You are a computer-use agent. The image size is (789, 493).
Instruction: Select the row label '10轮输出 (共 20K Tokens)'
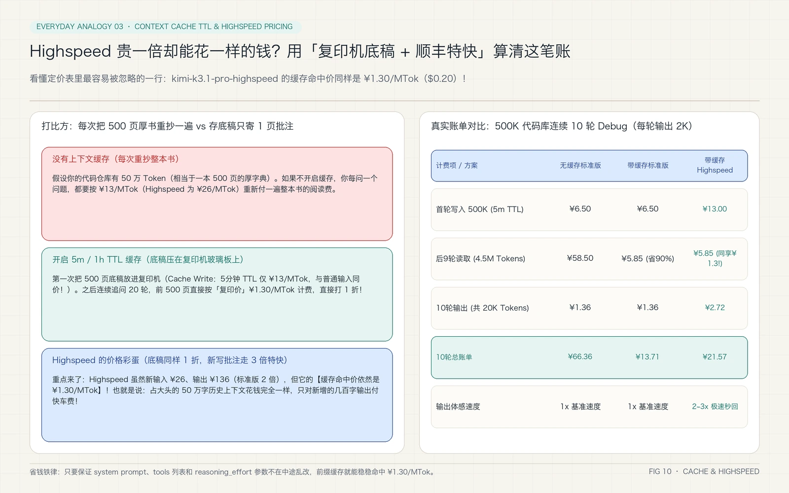pos(482,308)
